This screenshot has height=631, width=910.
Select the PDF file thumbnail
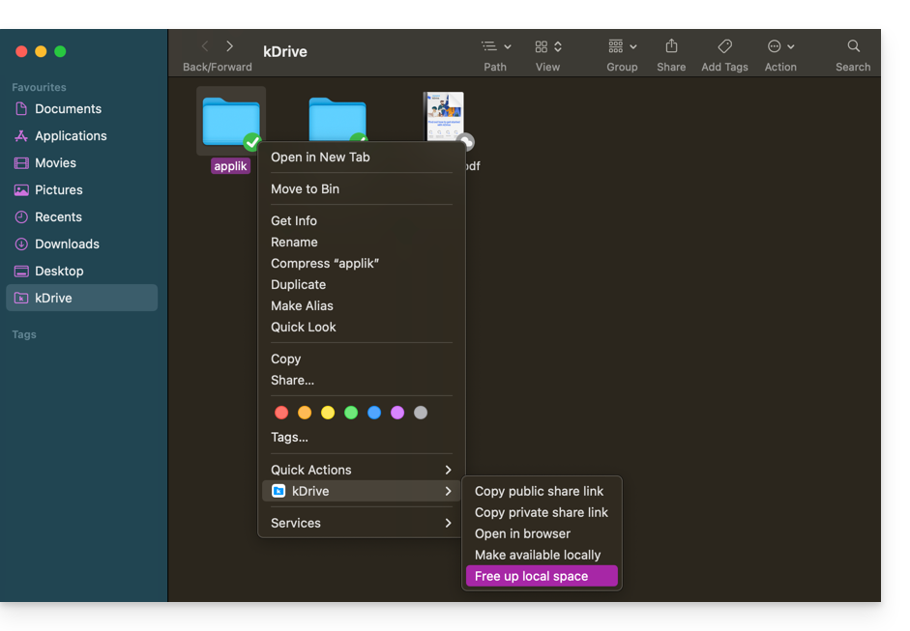coord(443,117)
